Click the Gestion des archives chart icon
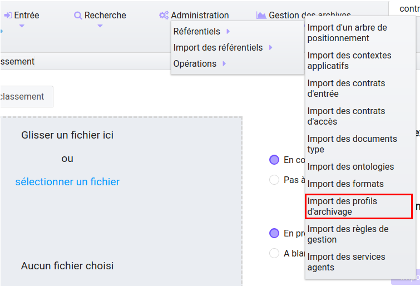This screenshot has height=286, width=420. [261, 16]
